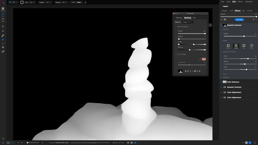Select the Masking Brush tool in sidebar
The height and width of the screenshot is (145, 258).
pos(3,40)
